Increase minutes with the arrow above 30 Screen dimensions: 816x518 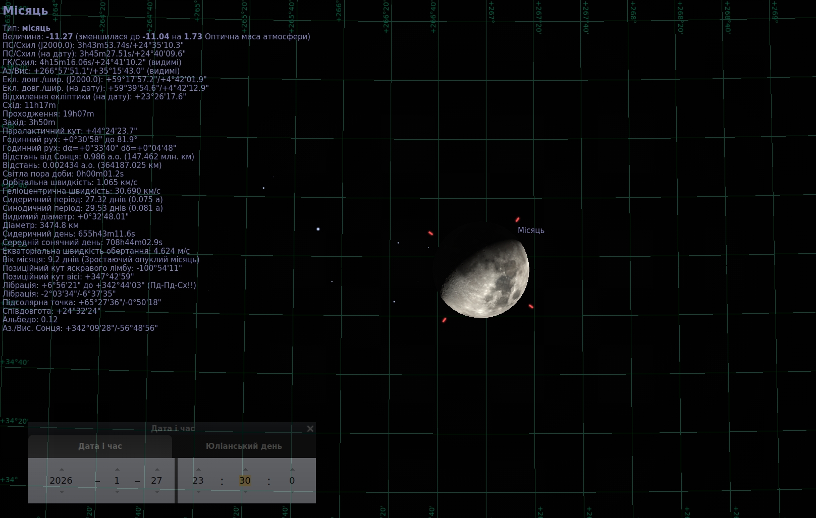[x=245, y=470]
